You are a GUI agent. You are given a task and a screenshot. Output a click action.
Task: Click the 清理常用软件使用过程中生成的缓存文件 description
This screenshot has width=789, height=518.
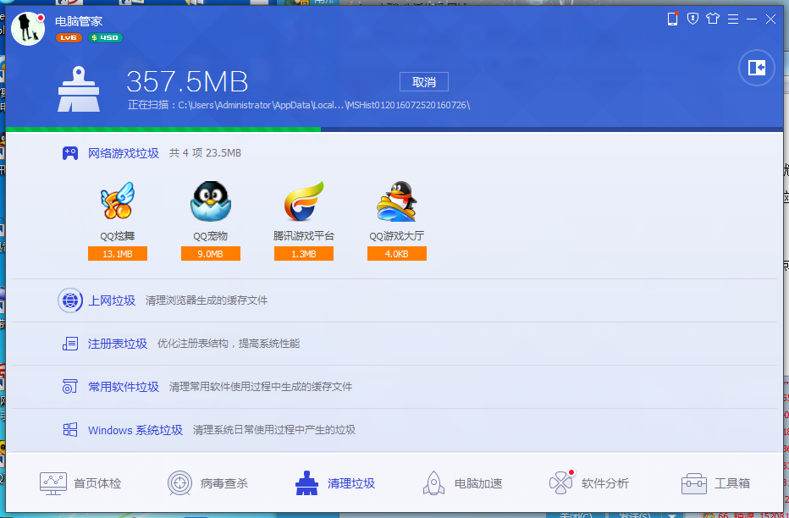click(x=261, y=388)
